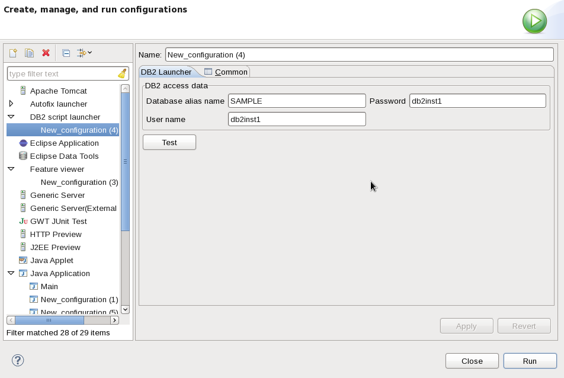
Task: Click the help question mark icon
Action: [x=17, y=360]
